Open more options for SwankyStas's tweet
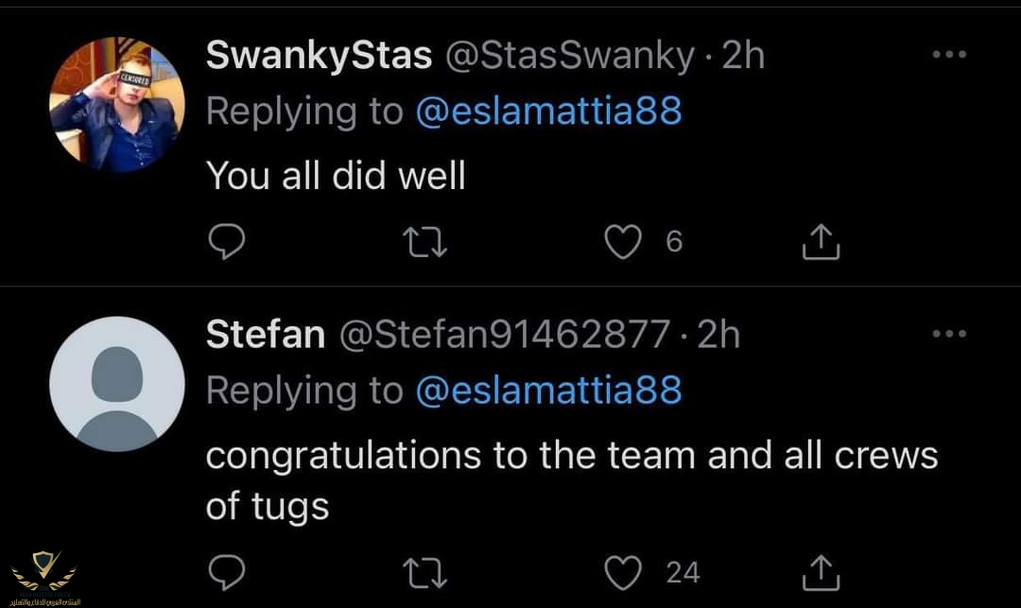Viewport: 1021px width, 608px height. click(x=949, y=56)
